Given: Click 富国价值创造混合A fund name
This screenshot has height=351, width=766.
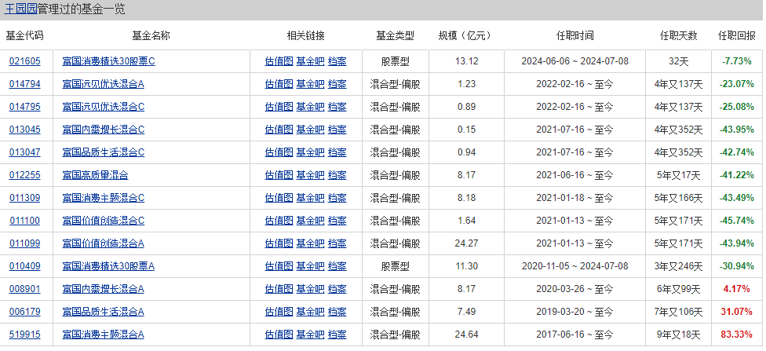Looking at the screenshot, I should (103, 243).
